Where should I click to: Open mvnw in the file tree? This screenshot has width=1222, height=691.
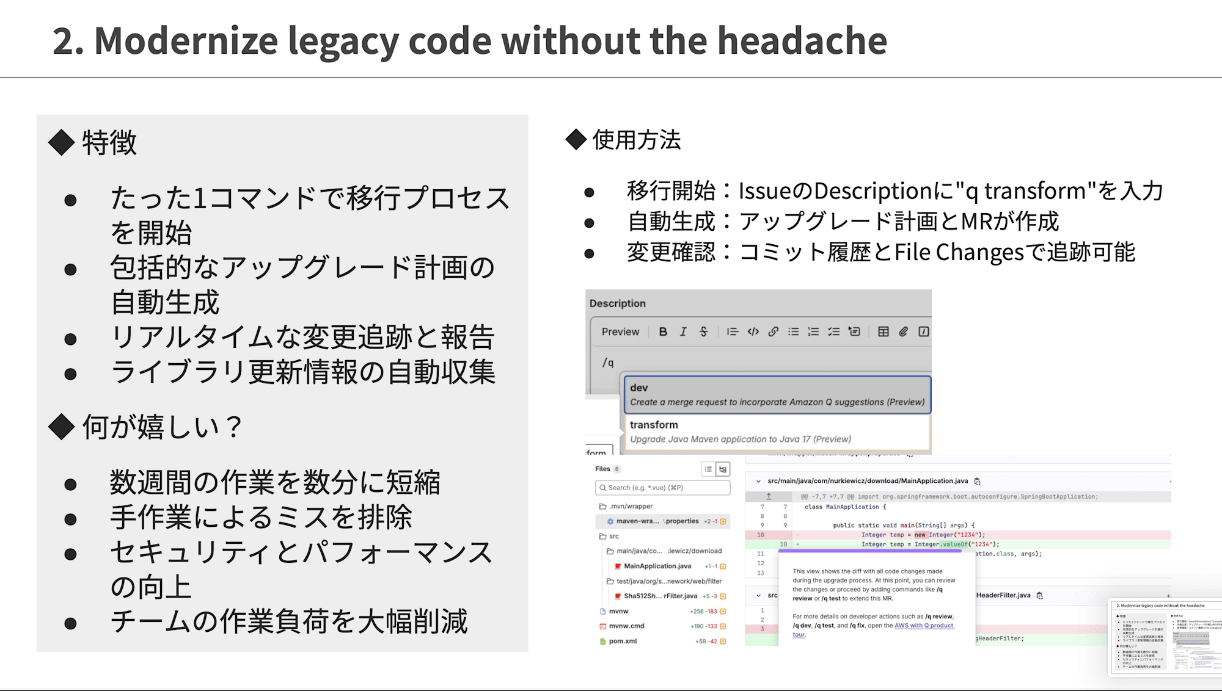pyautogui.click(x=618, y=611)
